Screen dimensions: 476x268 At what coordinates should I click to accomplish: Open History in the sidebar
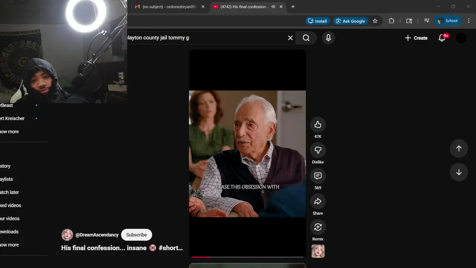click(5, 166)
